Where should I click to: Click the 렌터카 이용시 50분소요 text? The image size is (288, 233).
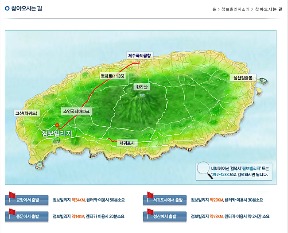pyautogui.click(x=105, y=200)
